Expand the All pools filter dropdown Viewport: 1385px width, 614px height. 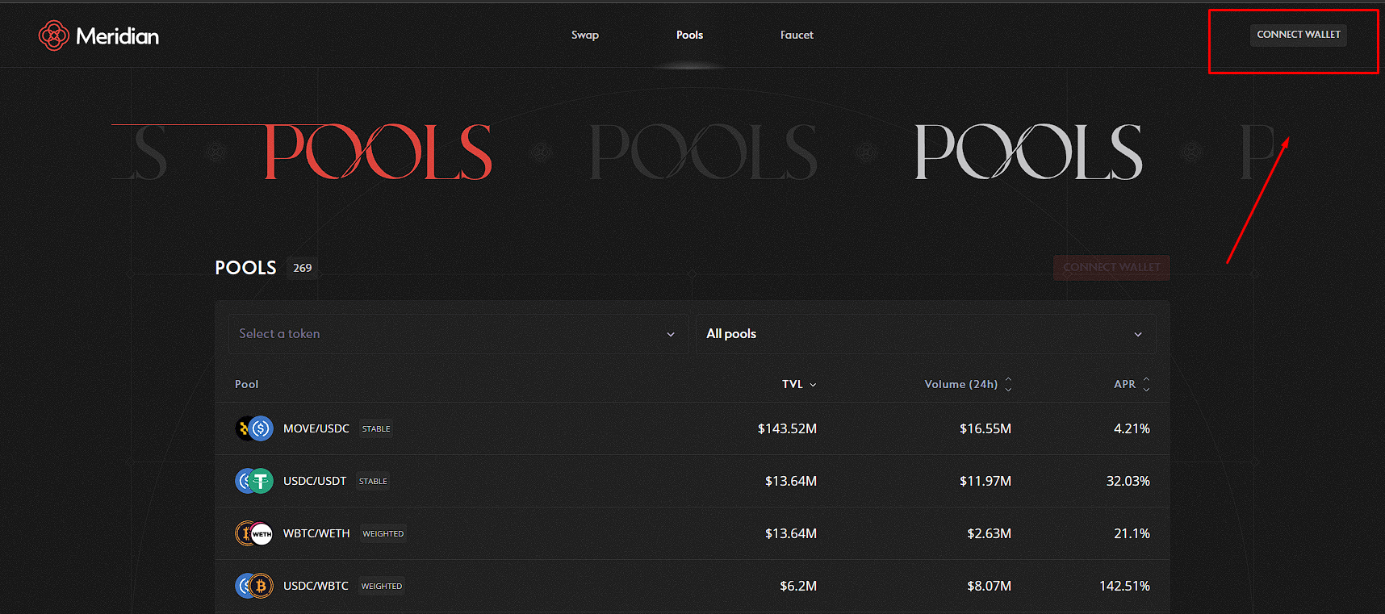[x=926, y=334]
